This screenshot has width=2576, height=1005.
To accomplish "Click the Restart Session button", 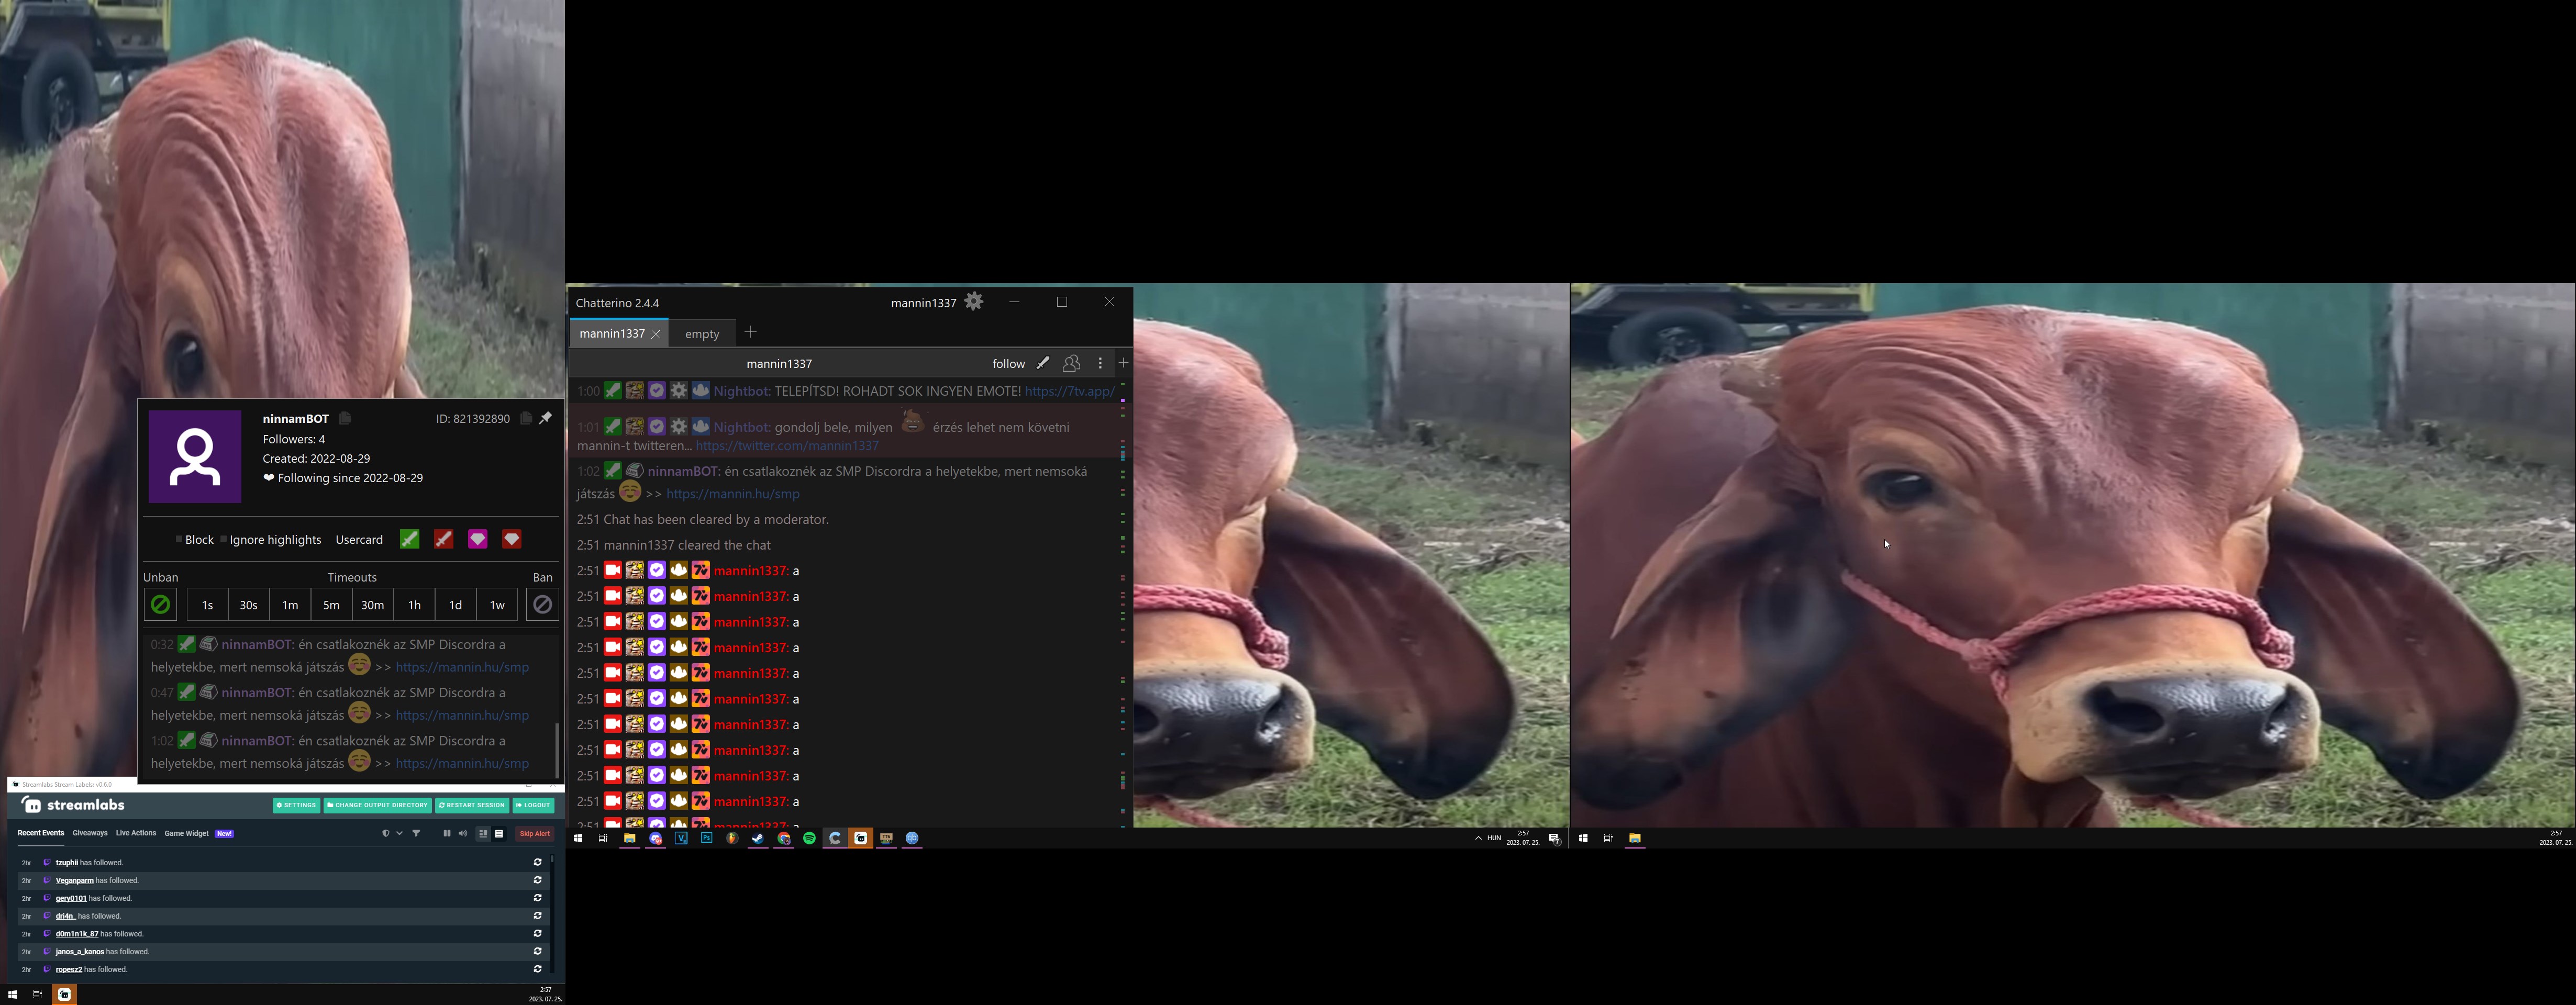I will coord(472,804).
